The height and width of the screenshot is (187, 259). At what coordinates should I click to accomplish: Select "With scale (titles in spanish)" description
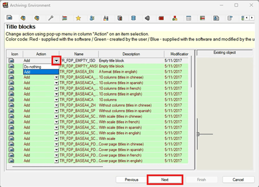click(120, 128)
